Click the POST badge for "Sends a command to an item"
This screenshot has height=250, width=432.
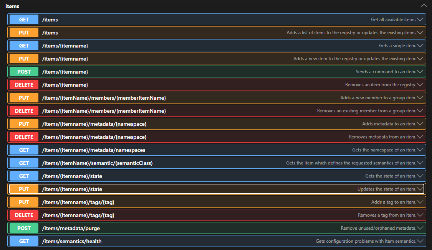[24, 72]
